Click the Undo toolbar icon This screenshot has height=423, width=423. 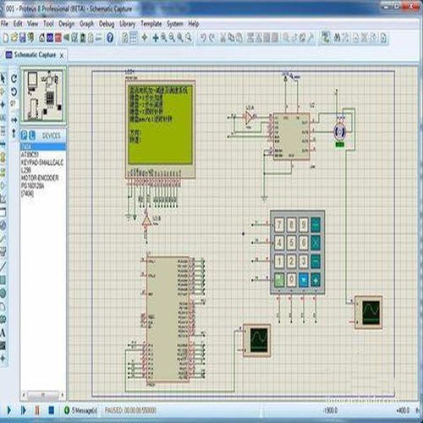(x=203, y=37)
